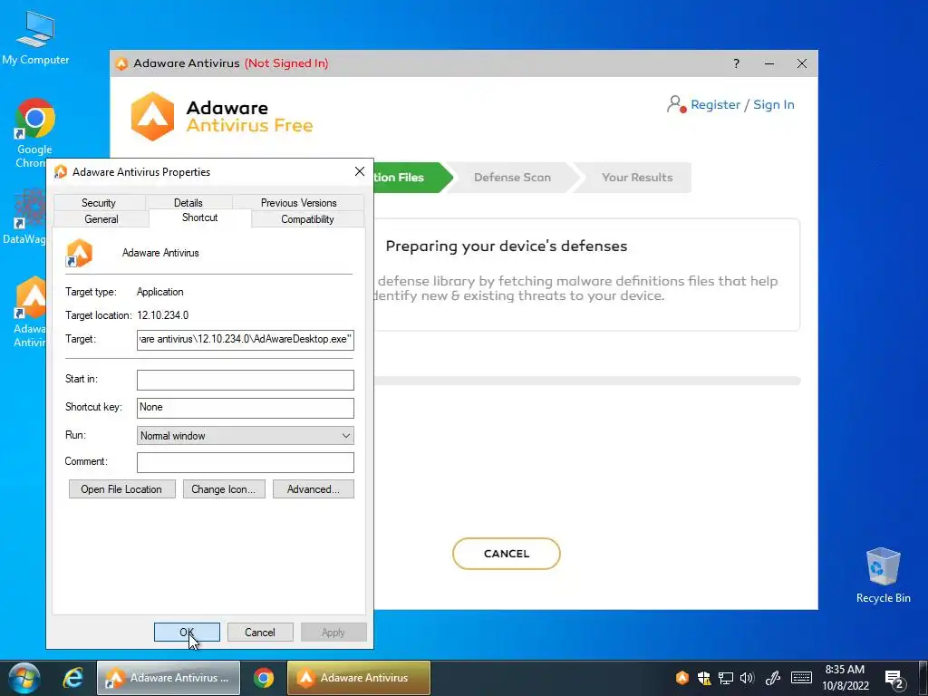Click the Adaware Antivirus Properties taskbar button
Image resolution: width=928 pixels, height=696 pixels.
(169, 678)
